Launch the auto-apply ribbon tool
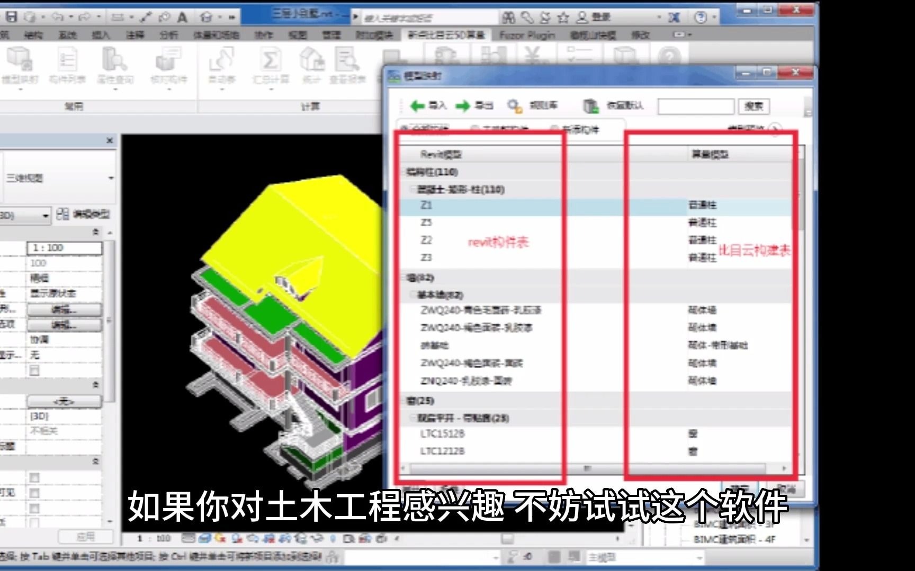 point(222,66)
